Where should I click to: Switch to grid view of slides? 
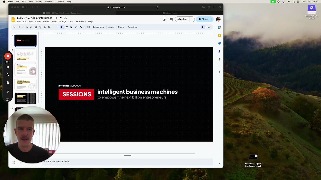pos(14,162)
